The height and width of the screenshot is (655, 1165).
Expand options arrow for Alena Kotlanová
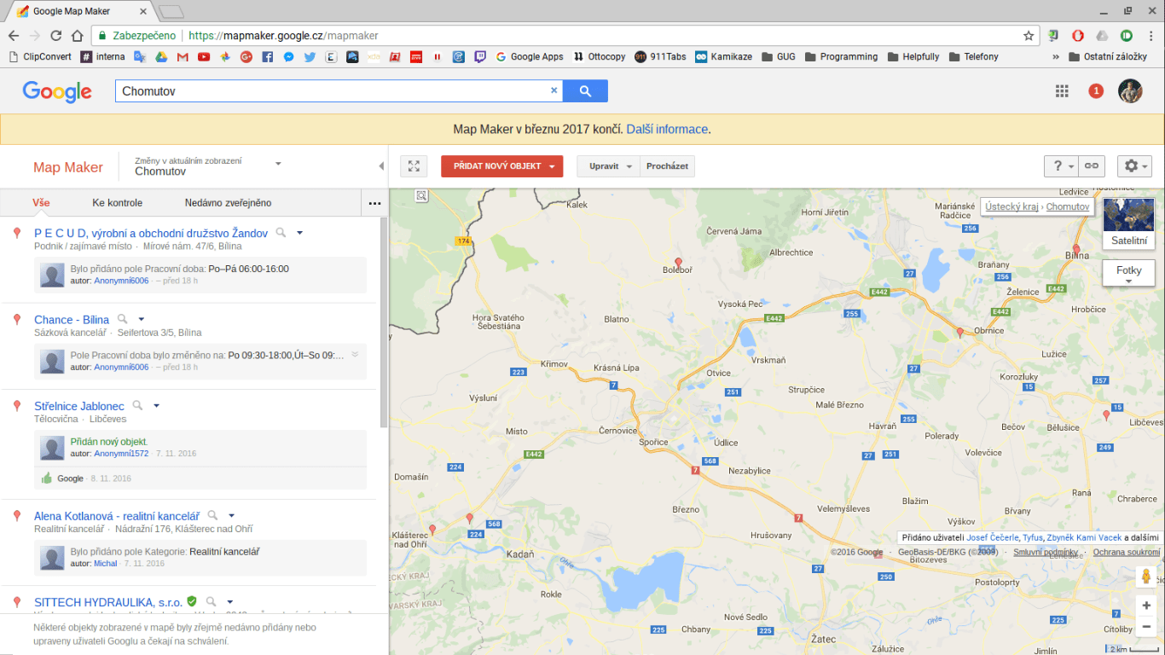click(x=231, y=516)
